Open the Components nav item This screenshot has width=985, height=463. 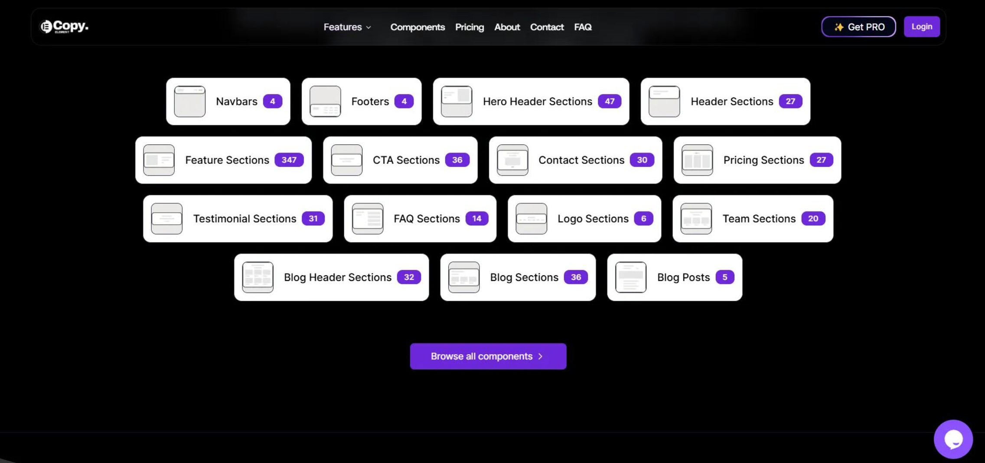(417, 27)
